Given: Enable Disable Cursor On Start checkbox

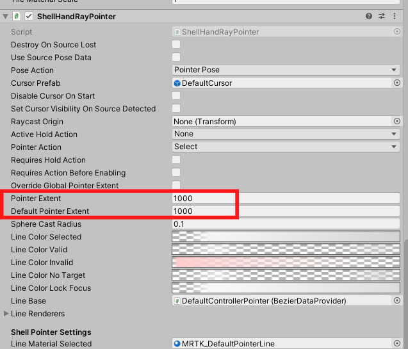Looking at the screenshot, I should coord(176,95).
